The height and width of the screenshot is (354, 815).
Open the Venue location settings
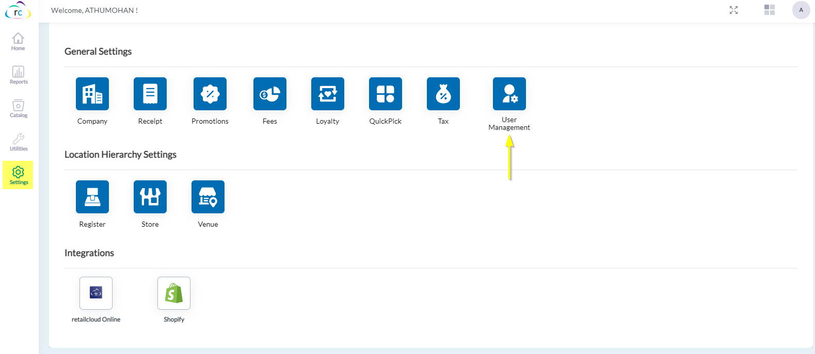[208, 197]
